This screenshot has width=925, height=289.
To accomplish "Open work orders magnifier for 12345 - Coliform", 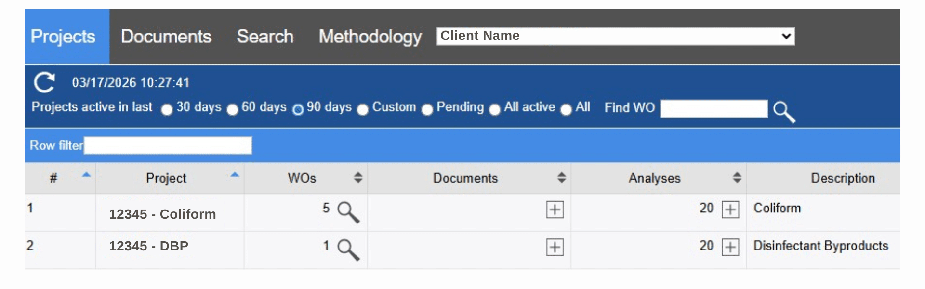I will 348,212.
